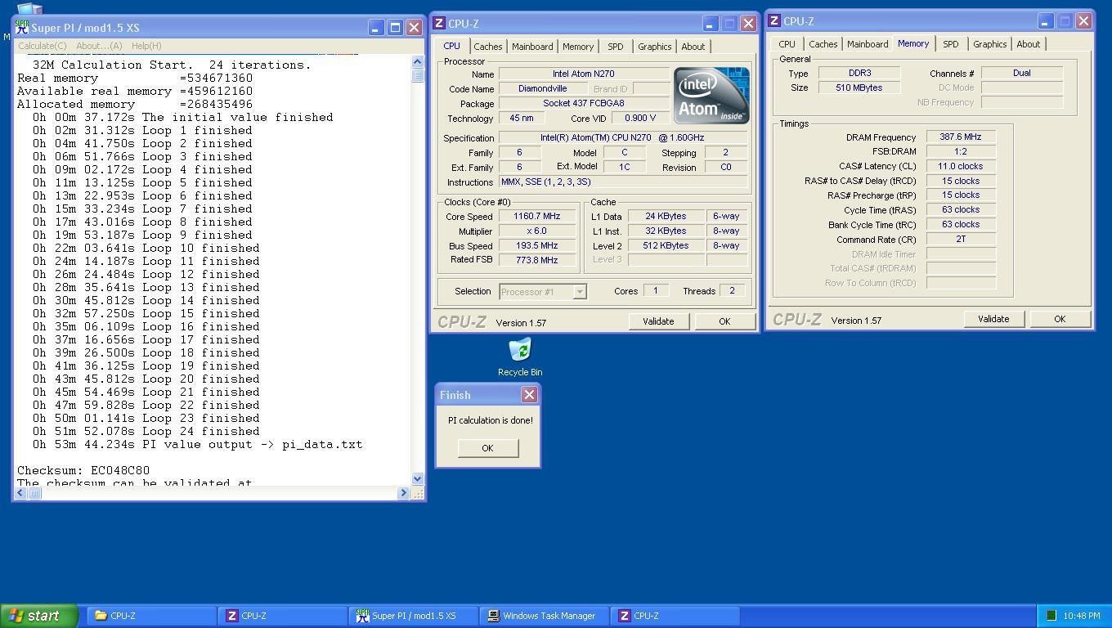
Task: Click the Bus Speed 193.5 MHz value
Action: coord(536,245)
